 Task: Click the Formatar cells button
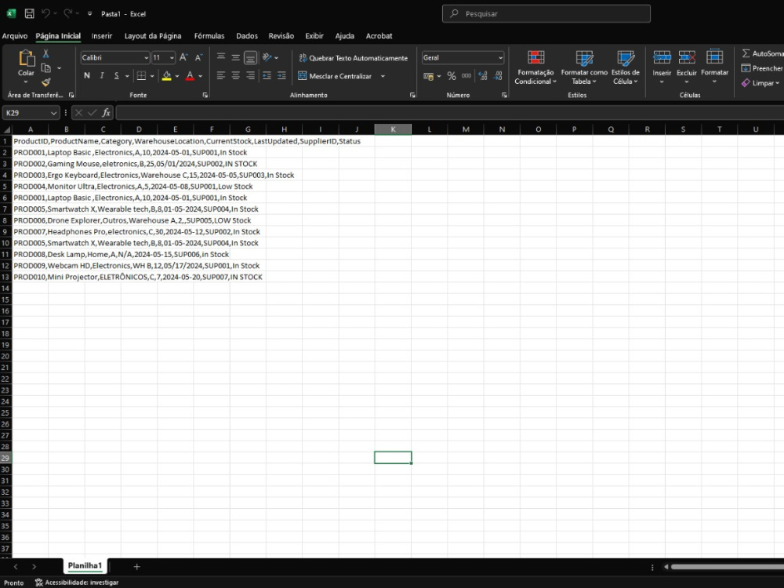coord(714,67)
